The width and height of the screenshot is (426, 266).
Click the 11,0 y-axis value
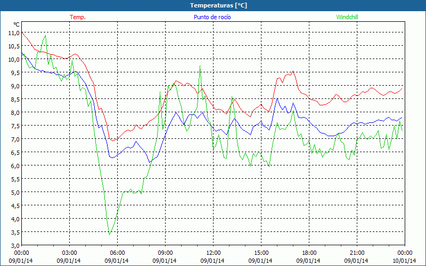pos(14,33)
